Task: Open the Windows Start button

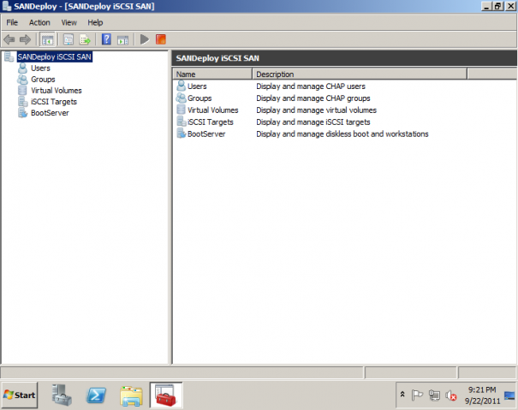Action: point(20,395)
